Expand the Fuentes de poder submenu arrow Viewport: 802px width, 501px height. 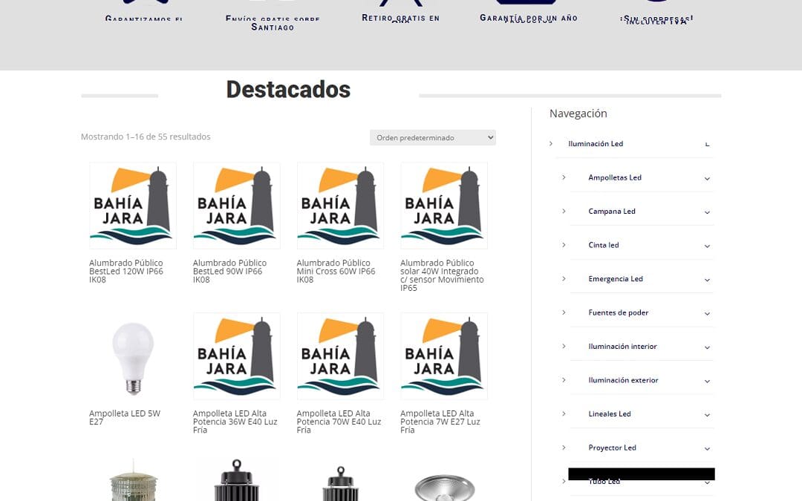point(707,313)
